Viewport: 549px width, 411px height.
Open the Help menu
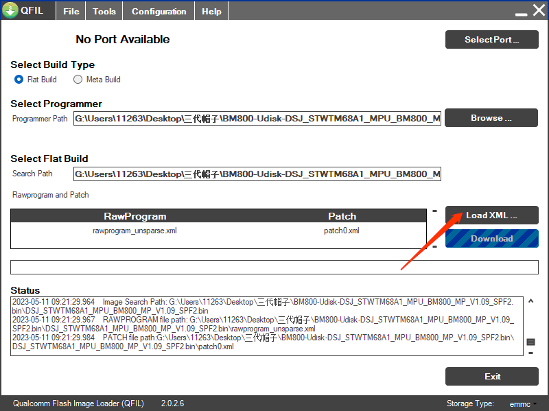(211, 12)
